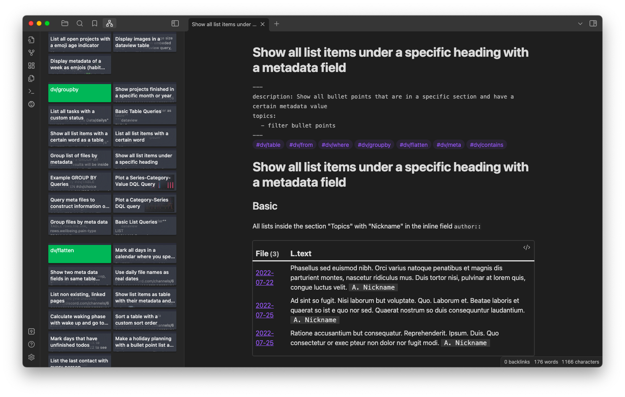The height and width of the screenshot is (397, 625).
Task: Open 'Sort a table with a custom sort order' card
Action: click(145, 320)
